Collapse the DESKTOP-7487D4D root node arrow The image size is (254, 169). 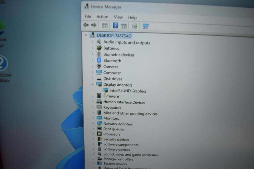(86, 35)
